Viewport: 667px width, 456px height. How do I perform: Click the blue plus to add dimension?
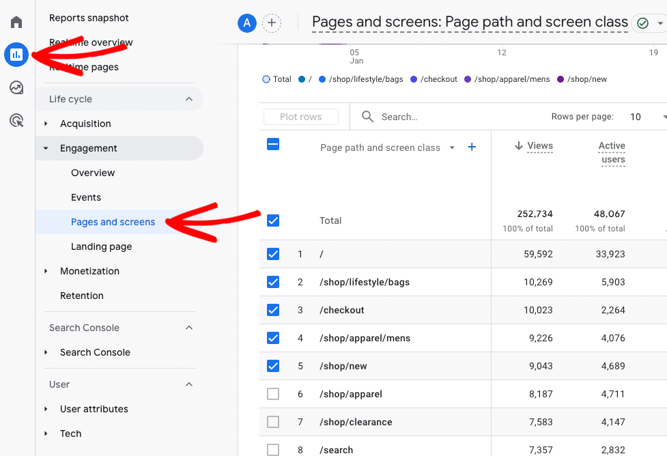point(472,147)
